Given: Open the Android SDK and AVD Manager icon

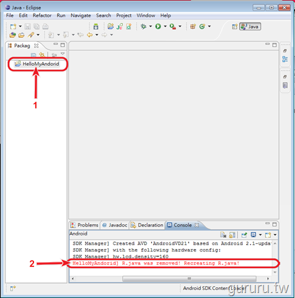Looking at the screenshot, I should (96, 27).
